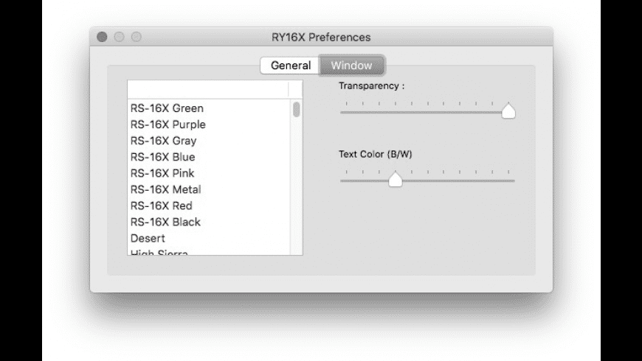The height and width of the screenshot is (361, 642).
Task: Select RS-16X Metal theme entry
Action: [166, 189]
